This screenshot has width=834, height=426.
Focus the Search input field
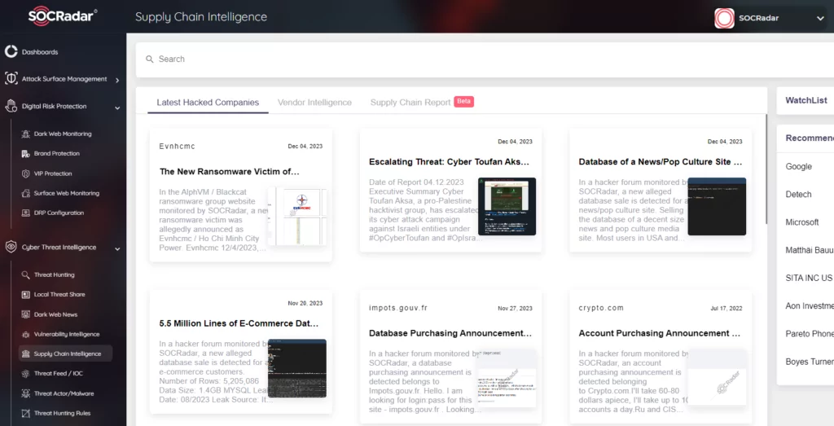pos(484,59)
